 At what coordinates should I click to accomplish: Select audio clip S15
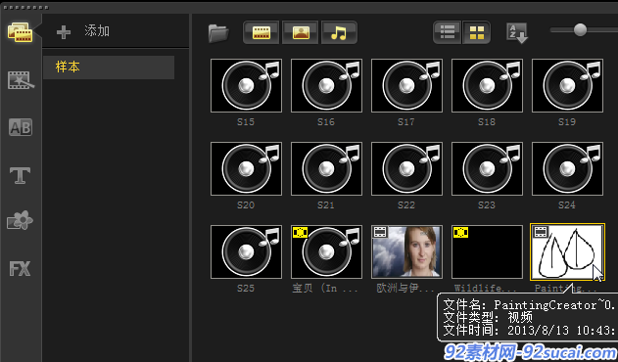247,85
